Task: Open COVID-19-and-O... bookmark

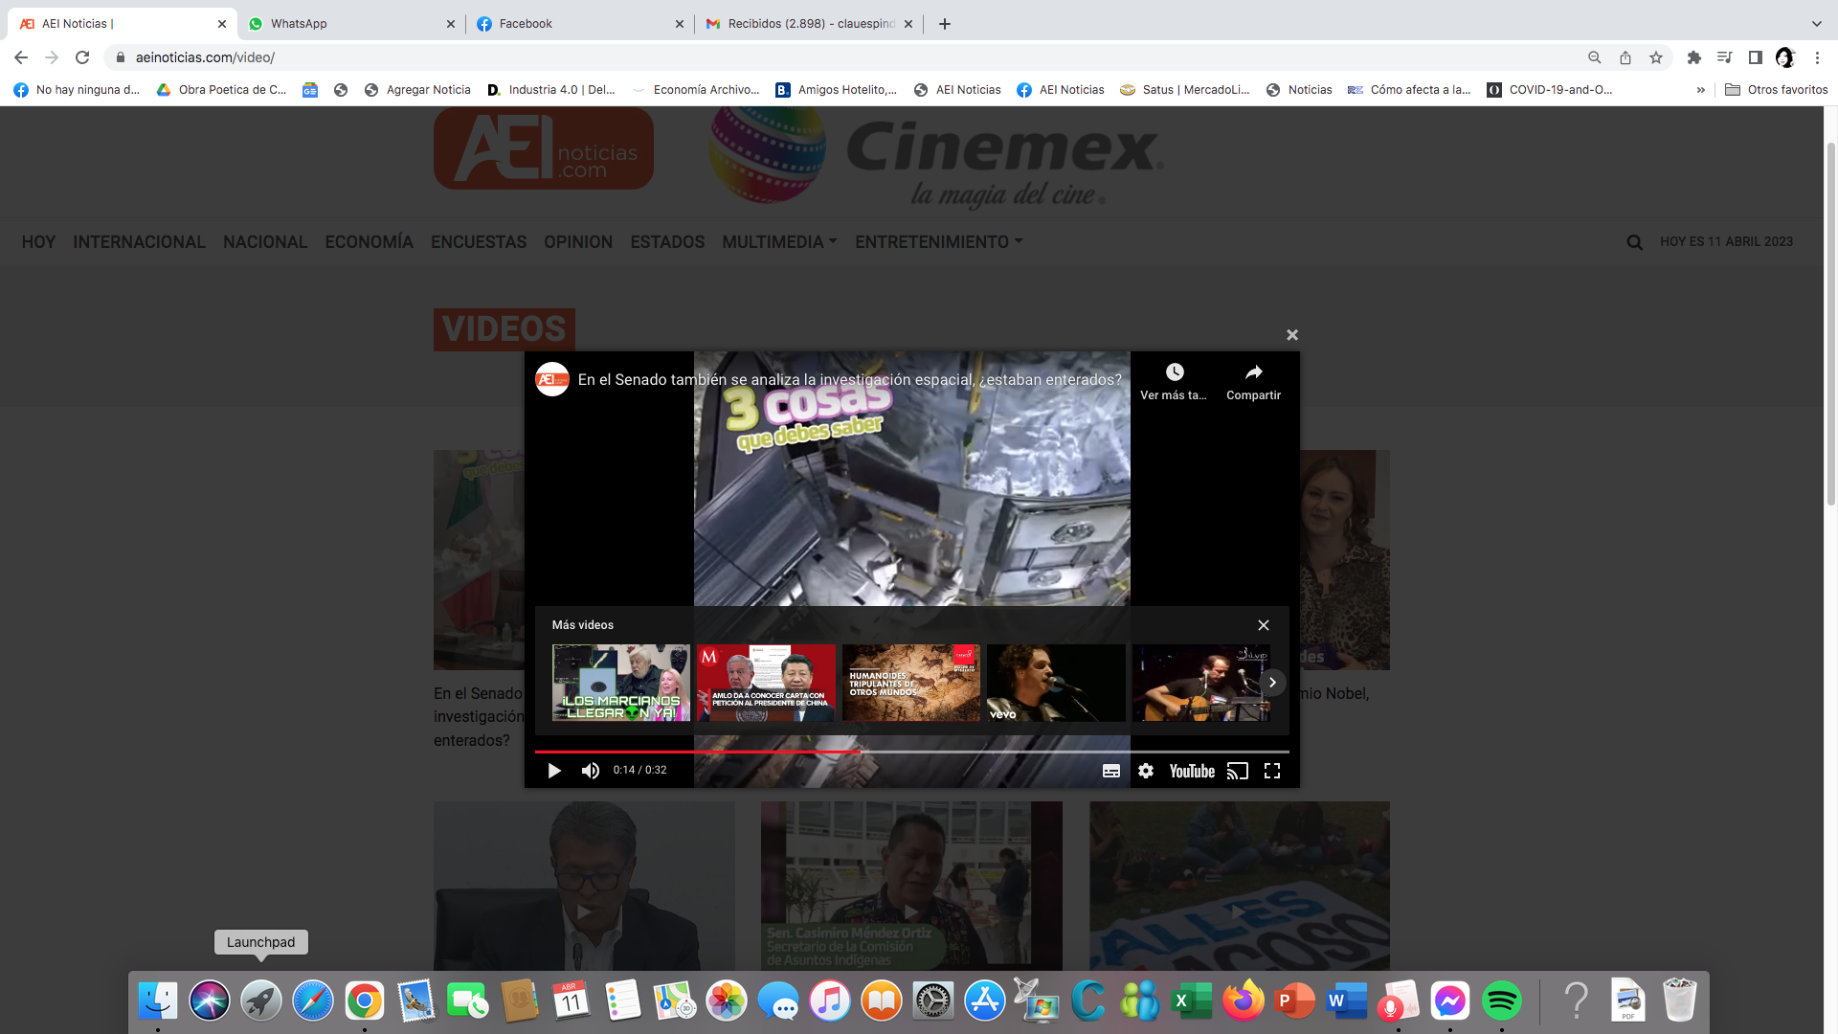Action: pos(1550,90)
